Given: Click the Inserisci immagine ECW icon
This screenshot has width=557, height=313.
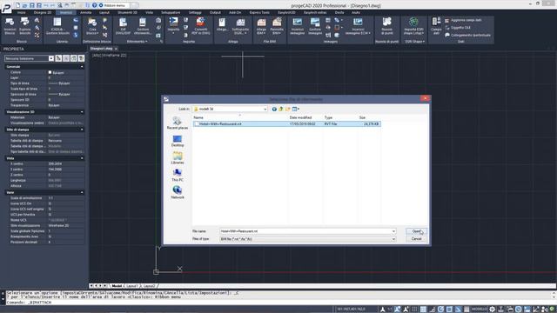Looking at the screenshot, I should click(358, 26).
